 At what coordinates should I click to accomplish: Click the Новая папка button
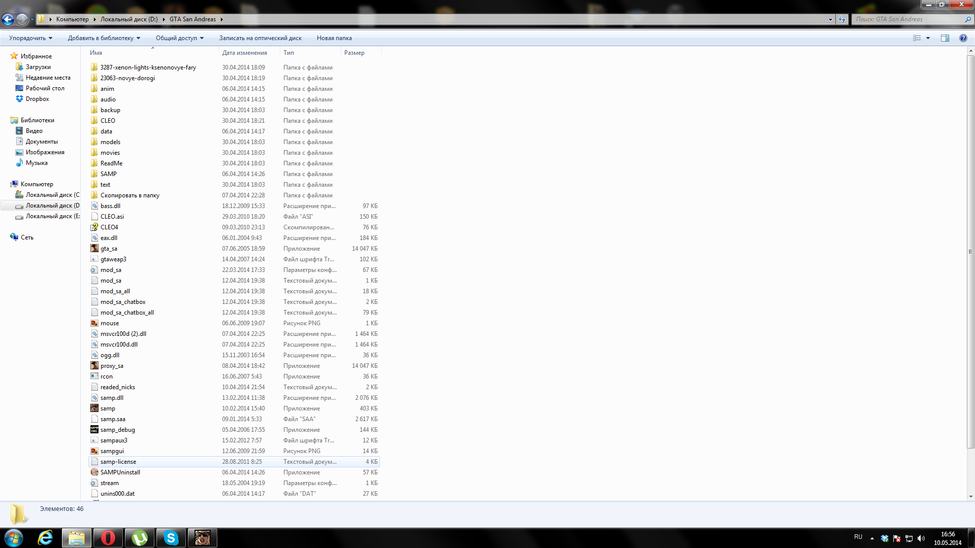click(x=334, y=38)
